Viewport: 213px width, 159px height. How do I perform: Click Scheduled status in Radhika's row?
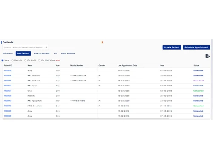pos(198,96)
